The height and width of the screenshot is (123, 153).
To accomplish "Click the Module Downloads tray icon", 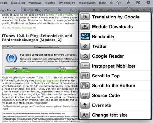I will tap(85, 27).
